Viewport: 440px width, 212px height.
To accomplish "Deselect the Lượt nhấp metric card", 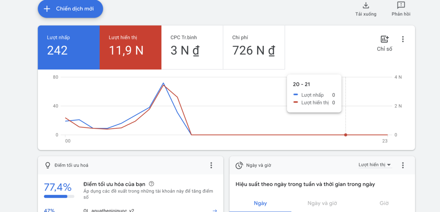I will [68, 47].
